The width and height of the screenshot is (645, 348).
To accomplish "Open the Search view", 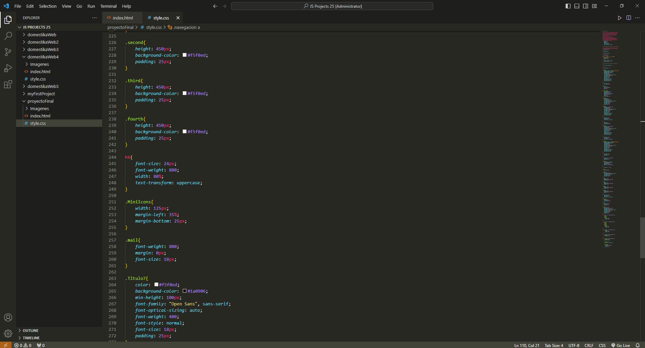I will pos(8,36).
